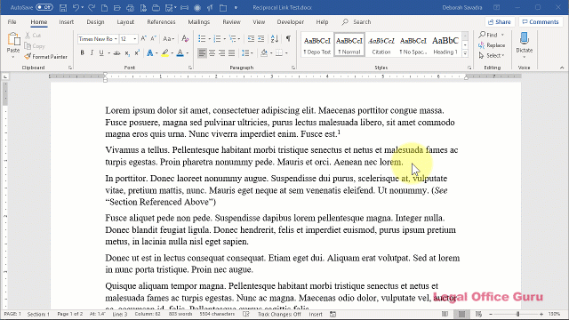Click the Replace button
Screen dimensions: 569x320
(492, 45)
